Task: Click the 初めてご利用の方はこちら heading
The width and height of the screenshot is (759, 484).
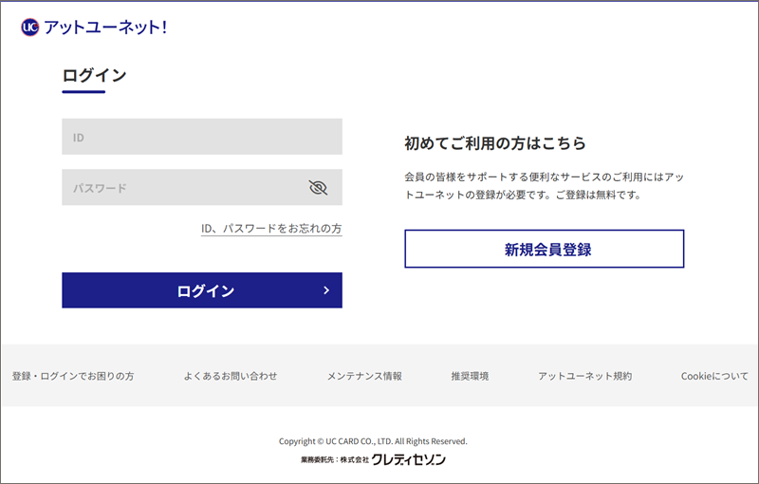Action: (495, 144)
